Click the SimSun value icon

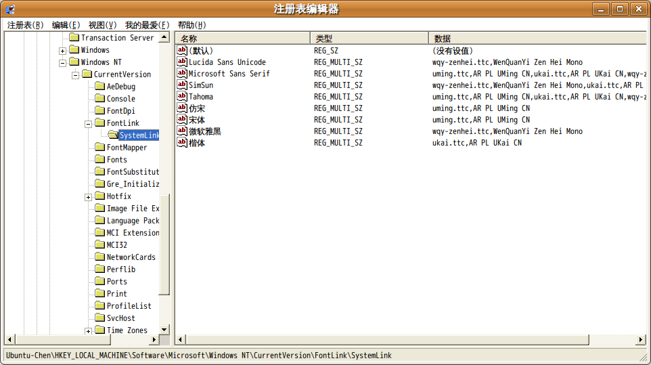[x=182, y=85]
